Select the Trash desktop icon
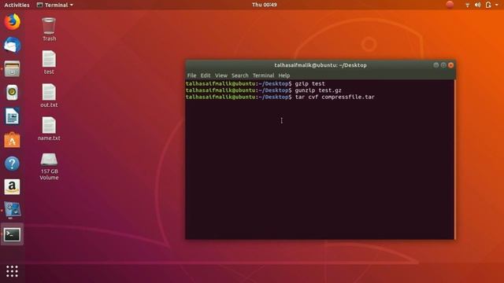This screenshot has height=283, width=504. click(49, 30)
